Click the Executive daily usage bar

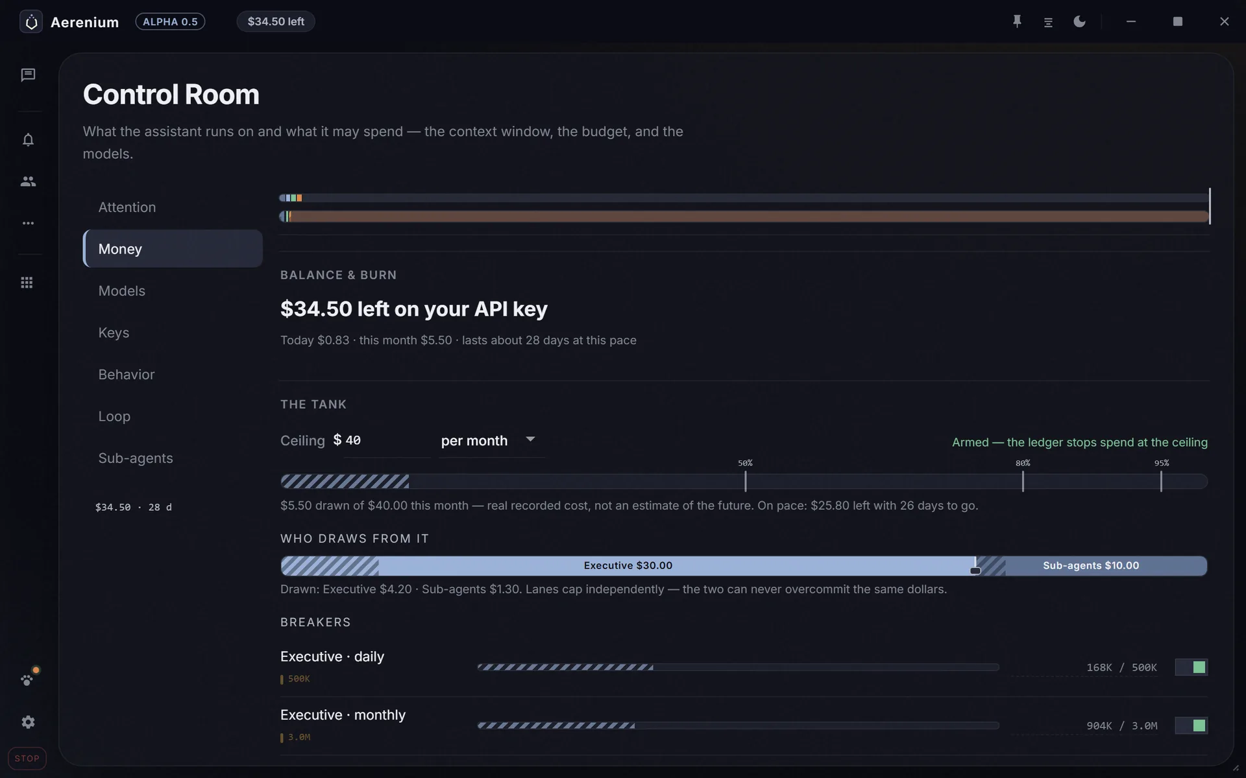point(738,667)
